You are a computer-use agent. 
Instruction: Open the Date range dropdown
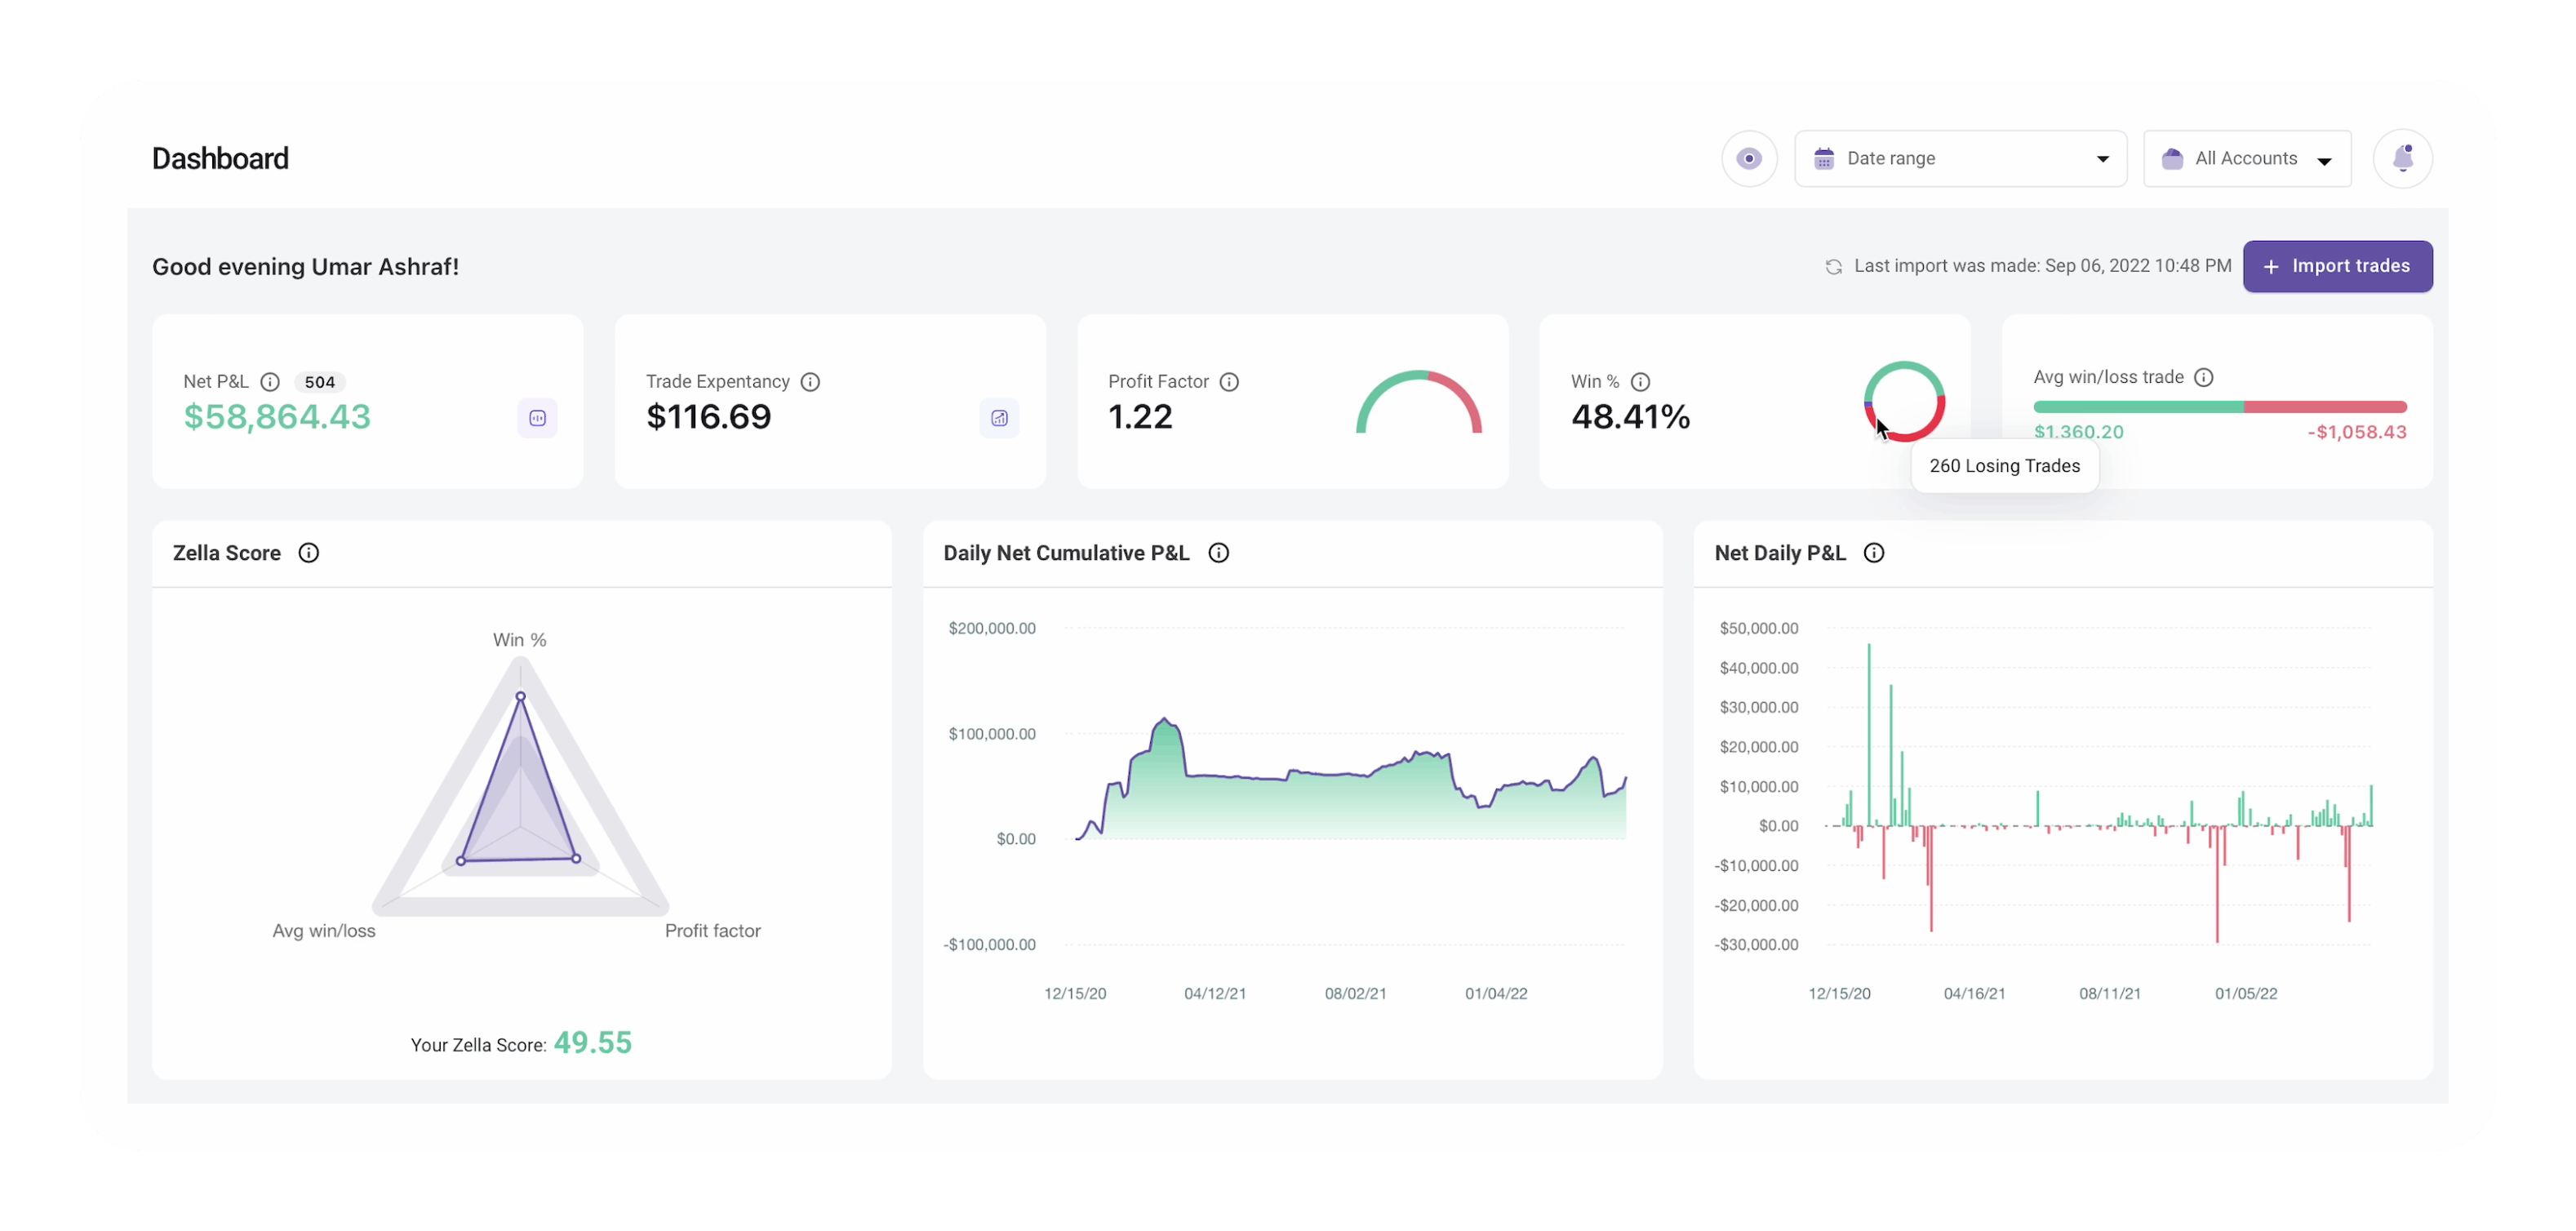coord(1960,158)
